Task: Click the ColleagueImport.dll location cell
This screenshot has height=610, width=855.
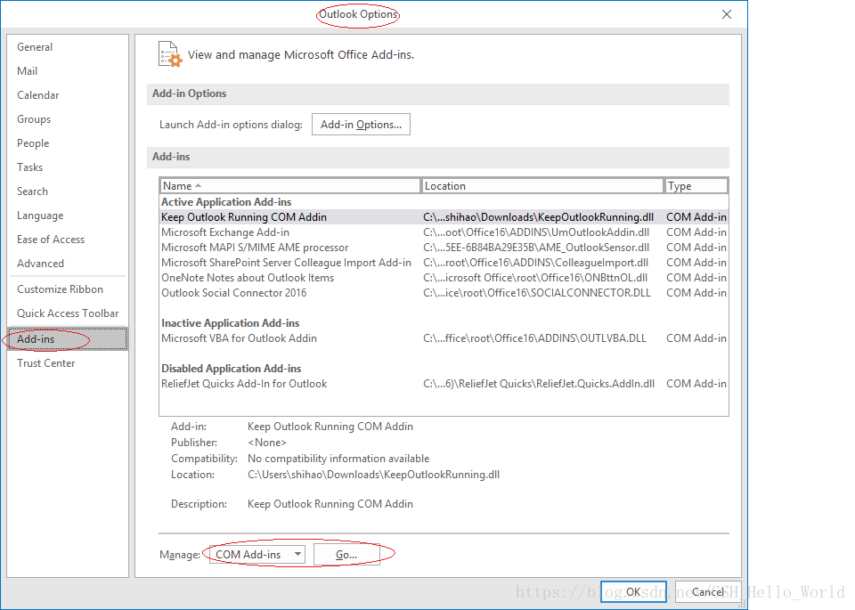Action: coord(535,263)
